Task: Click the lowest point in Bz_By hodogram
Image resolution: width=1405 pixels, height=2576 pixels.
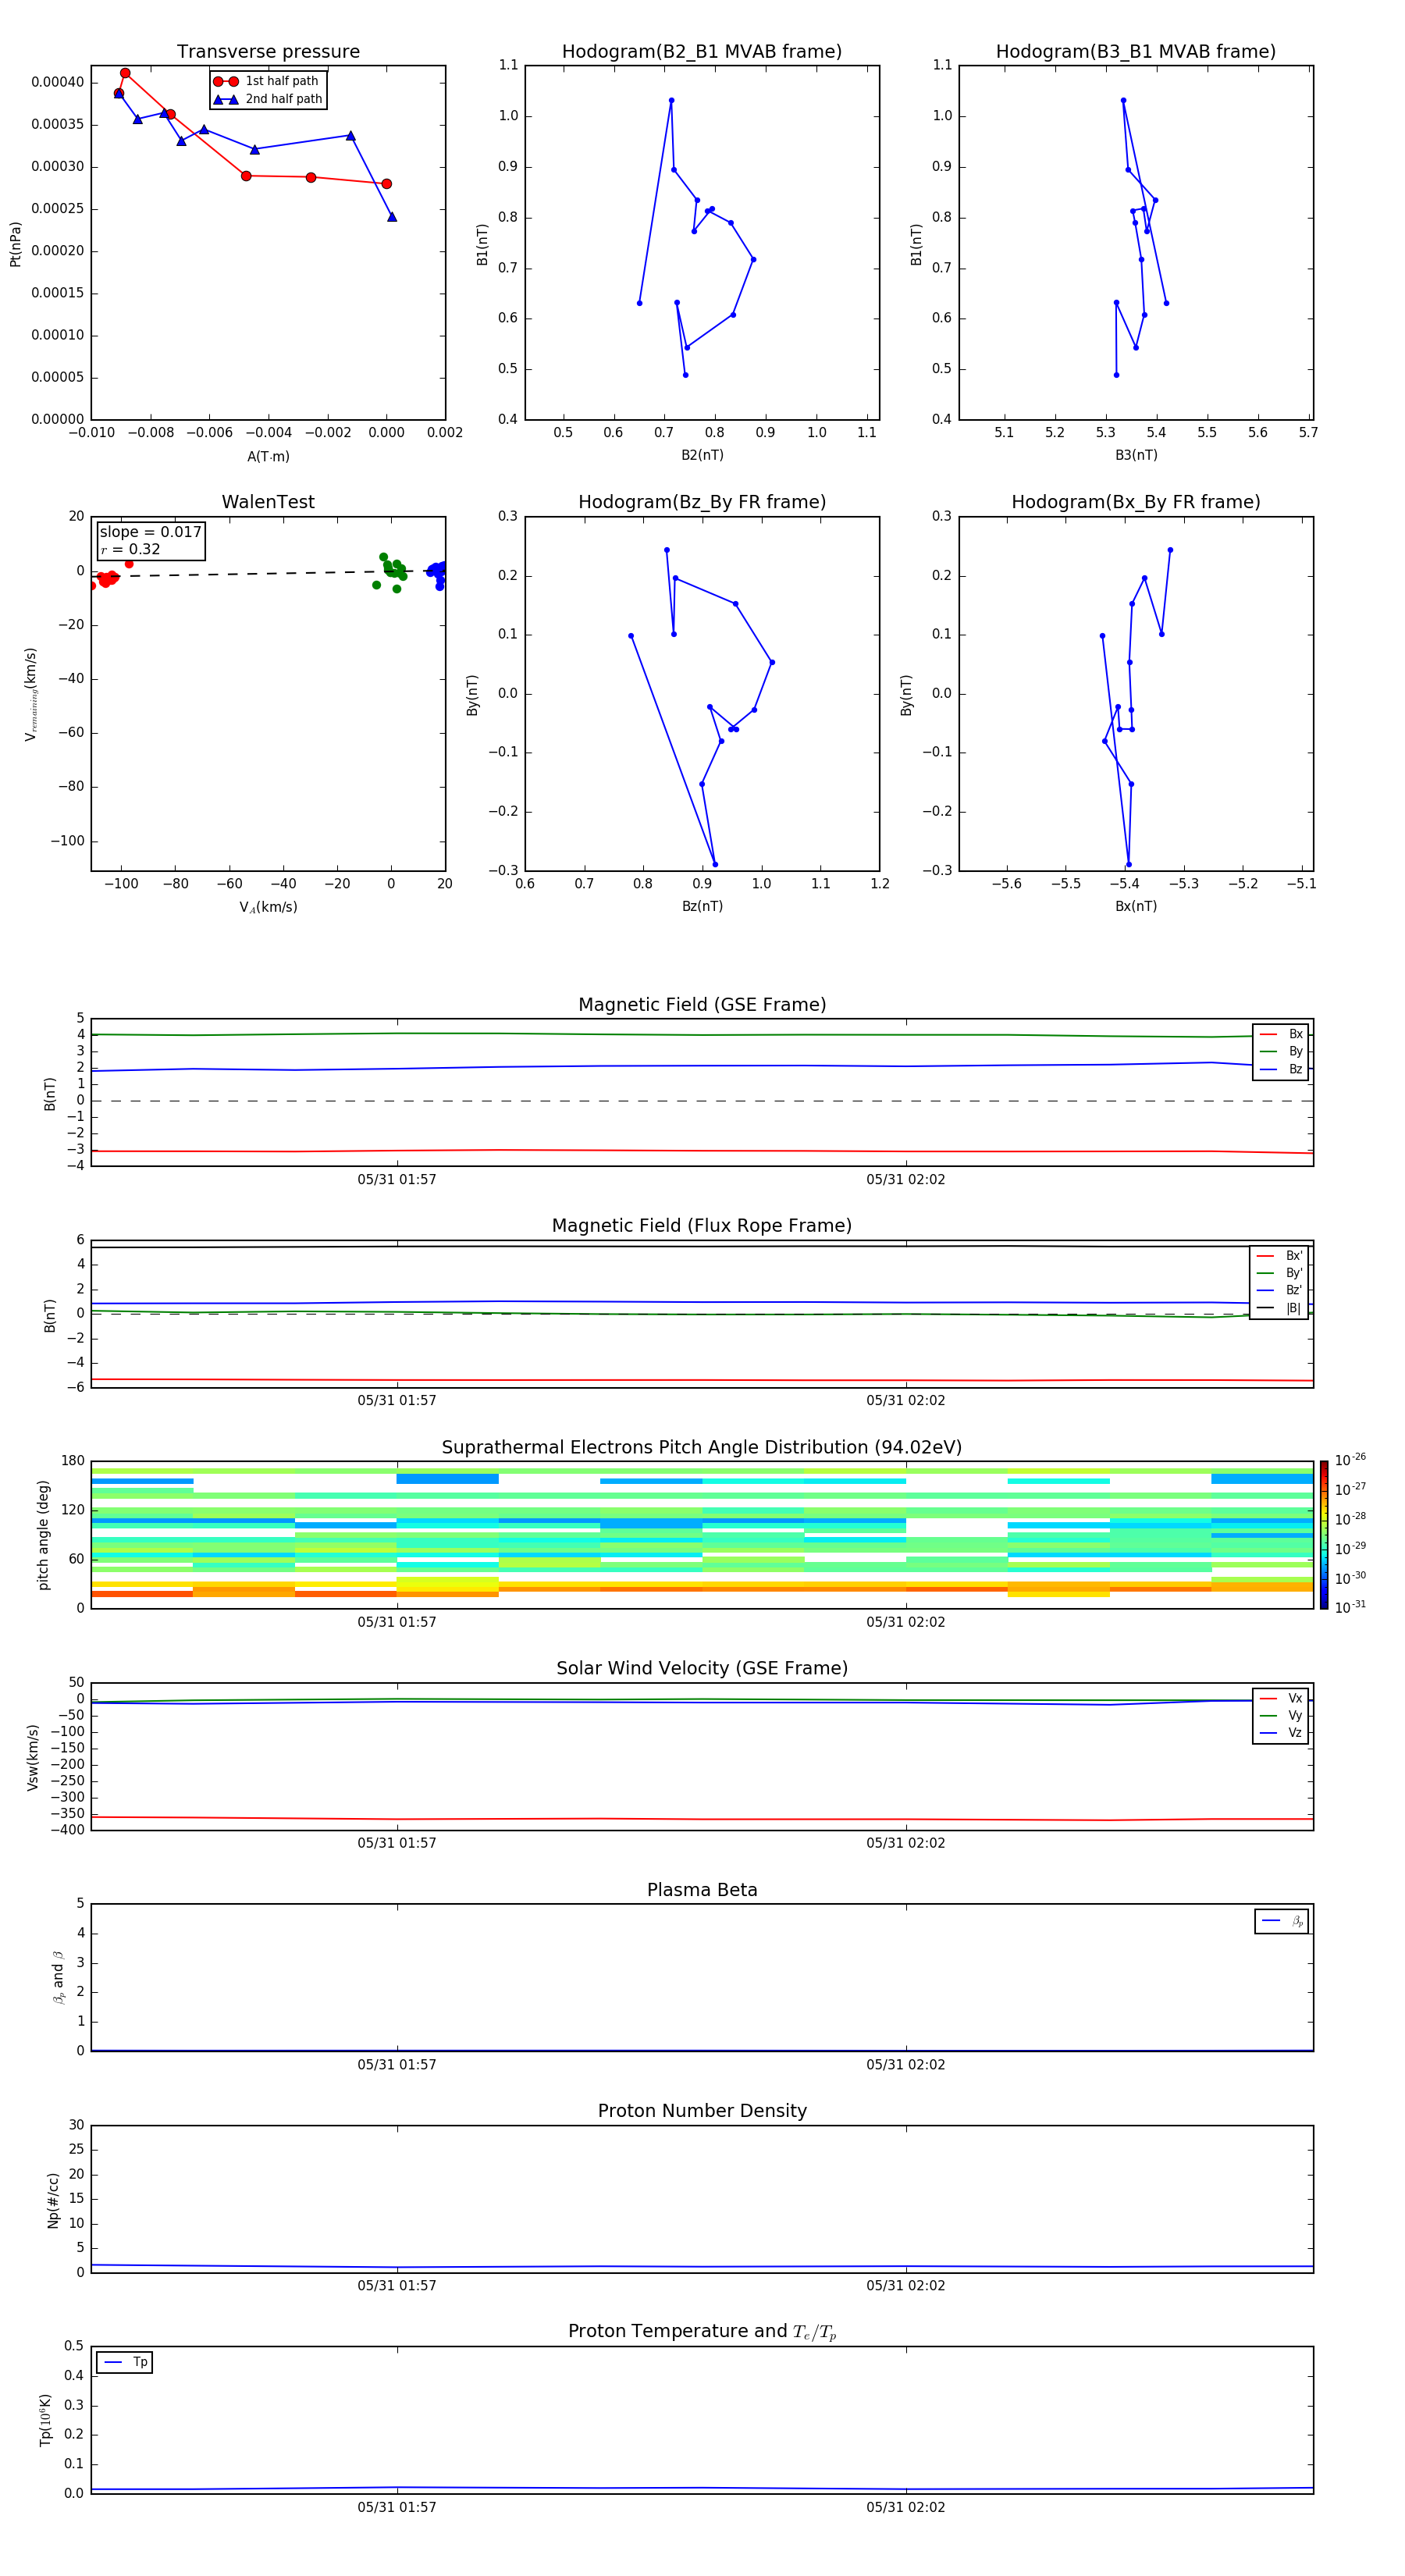Action: [x=715, y=864]
